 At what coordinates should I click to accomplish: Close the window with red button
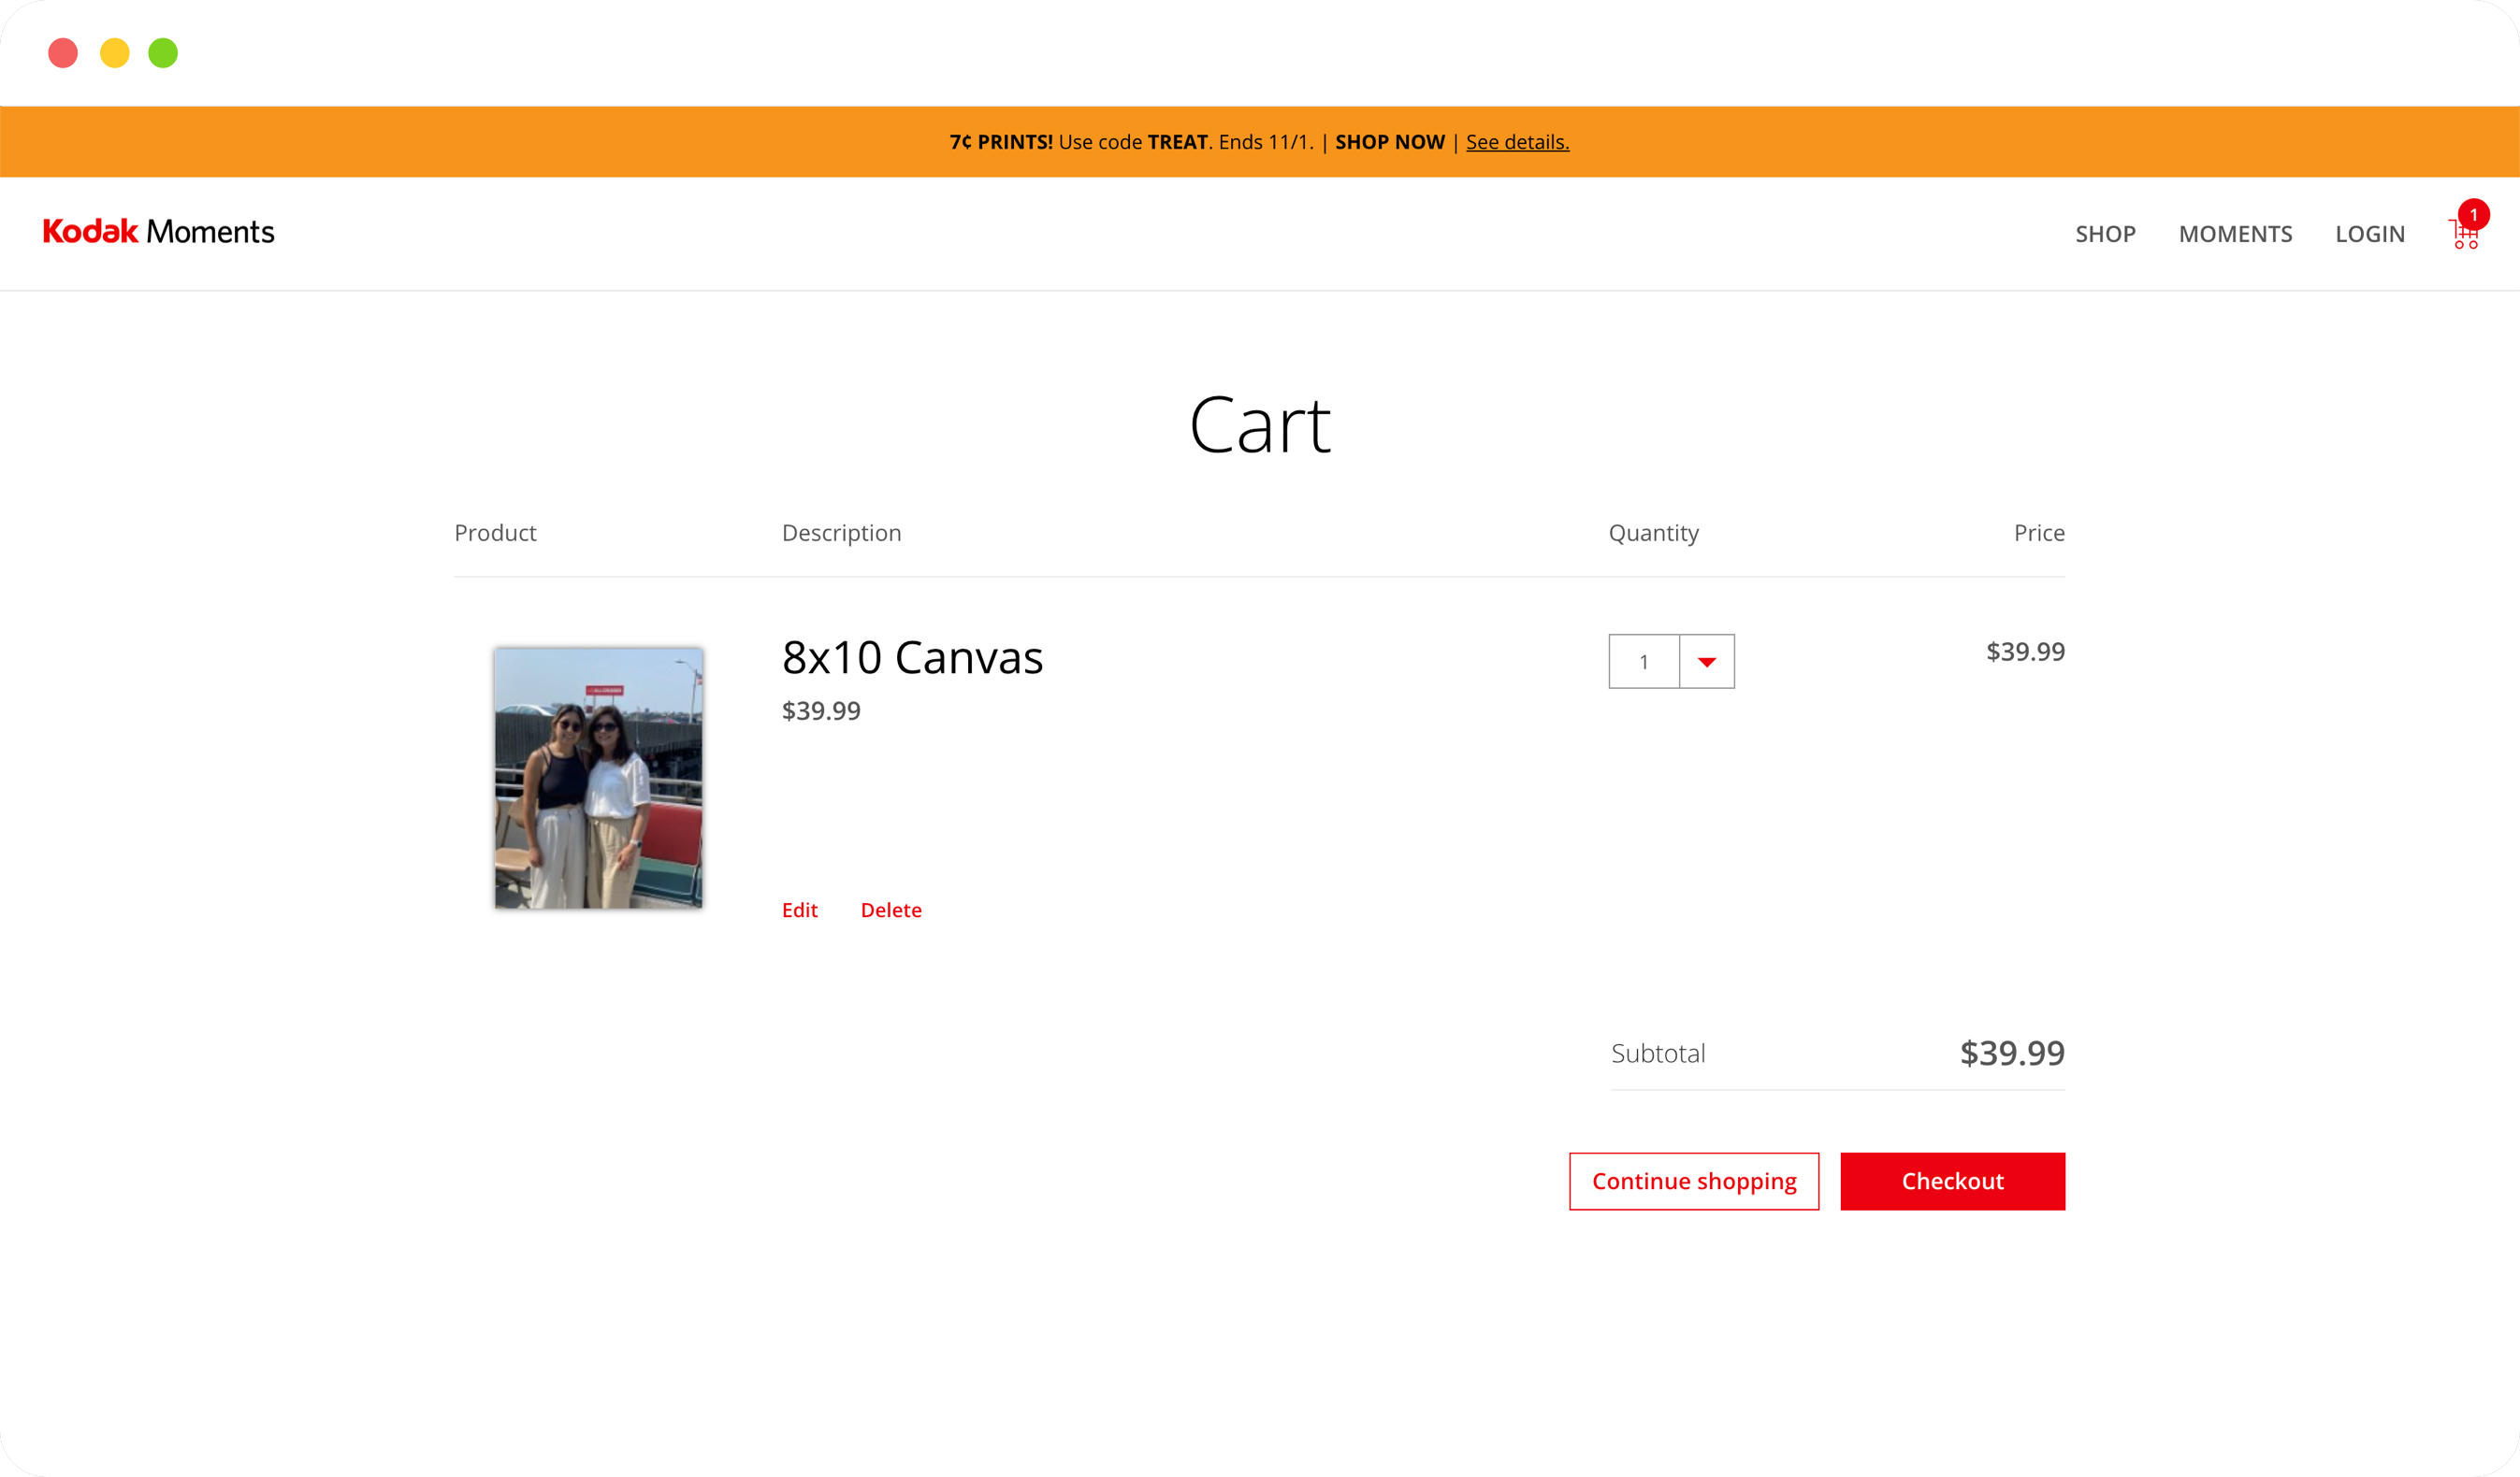click(63, 53)
